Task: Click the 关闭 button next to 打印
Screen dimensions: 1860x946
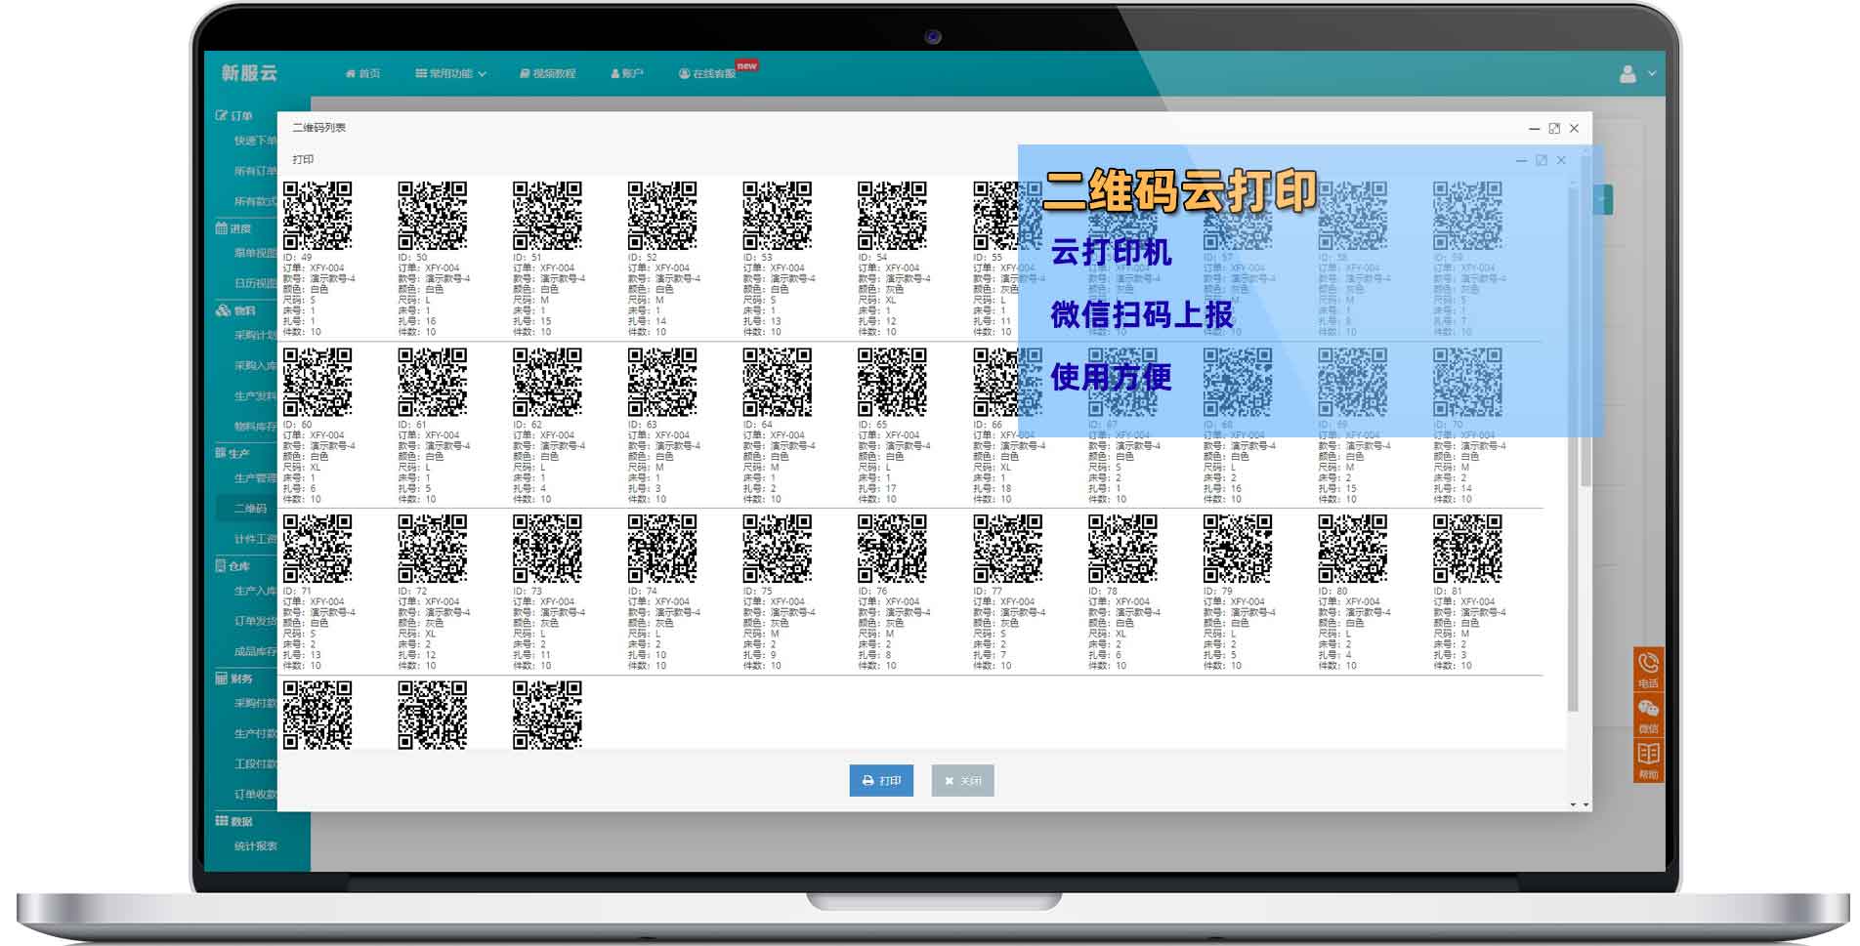Action: click(x=961, y=781)
